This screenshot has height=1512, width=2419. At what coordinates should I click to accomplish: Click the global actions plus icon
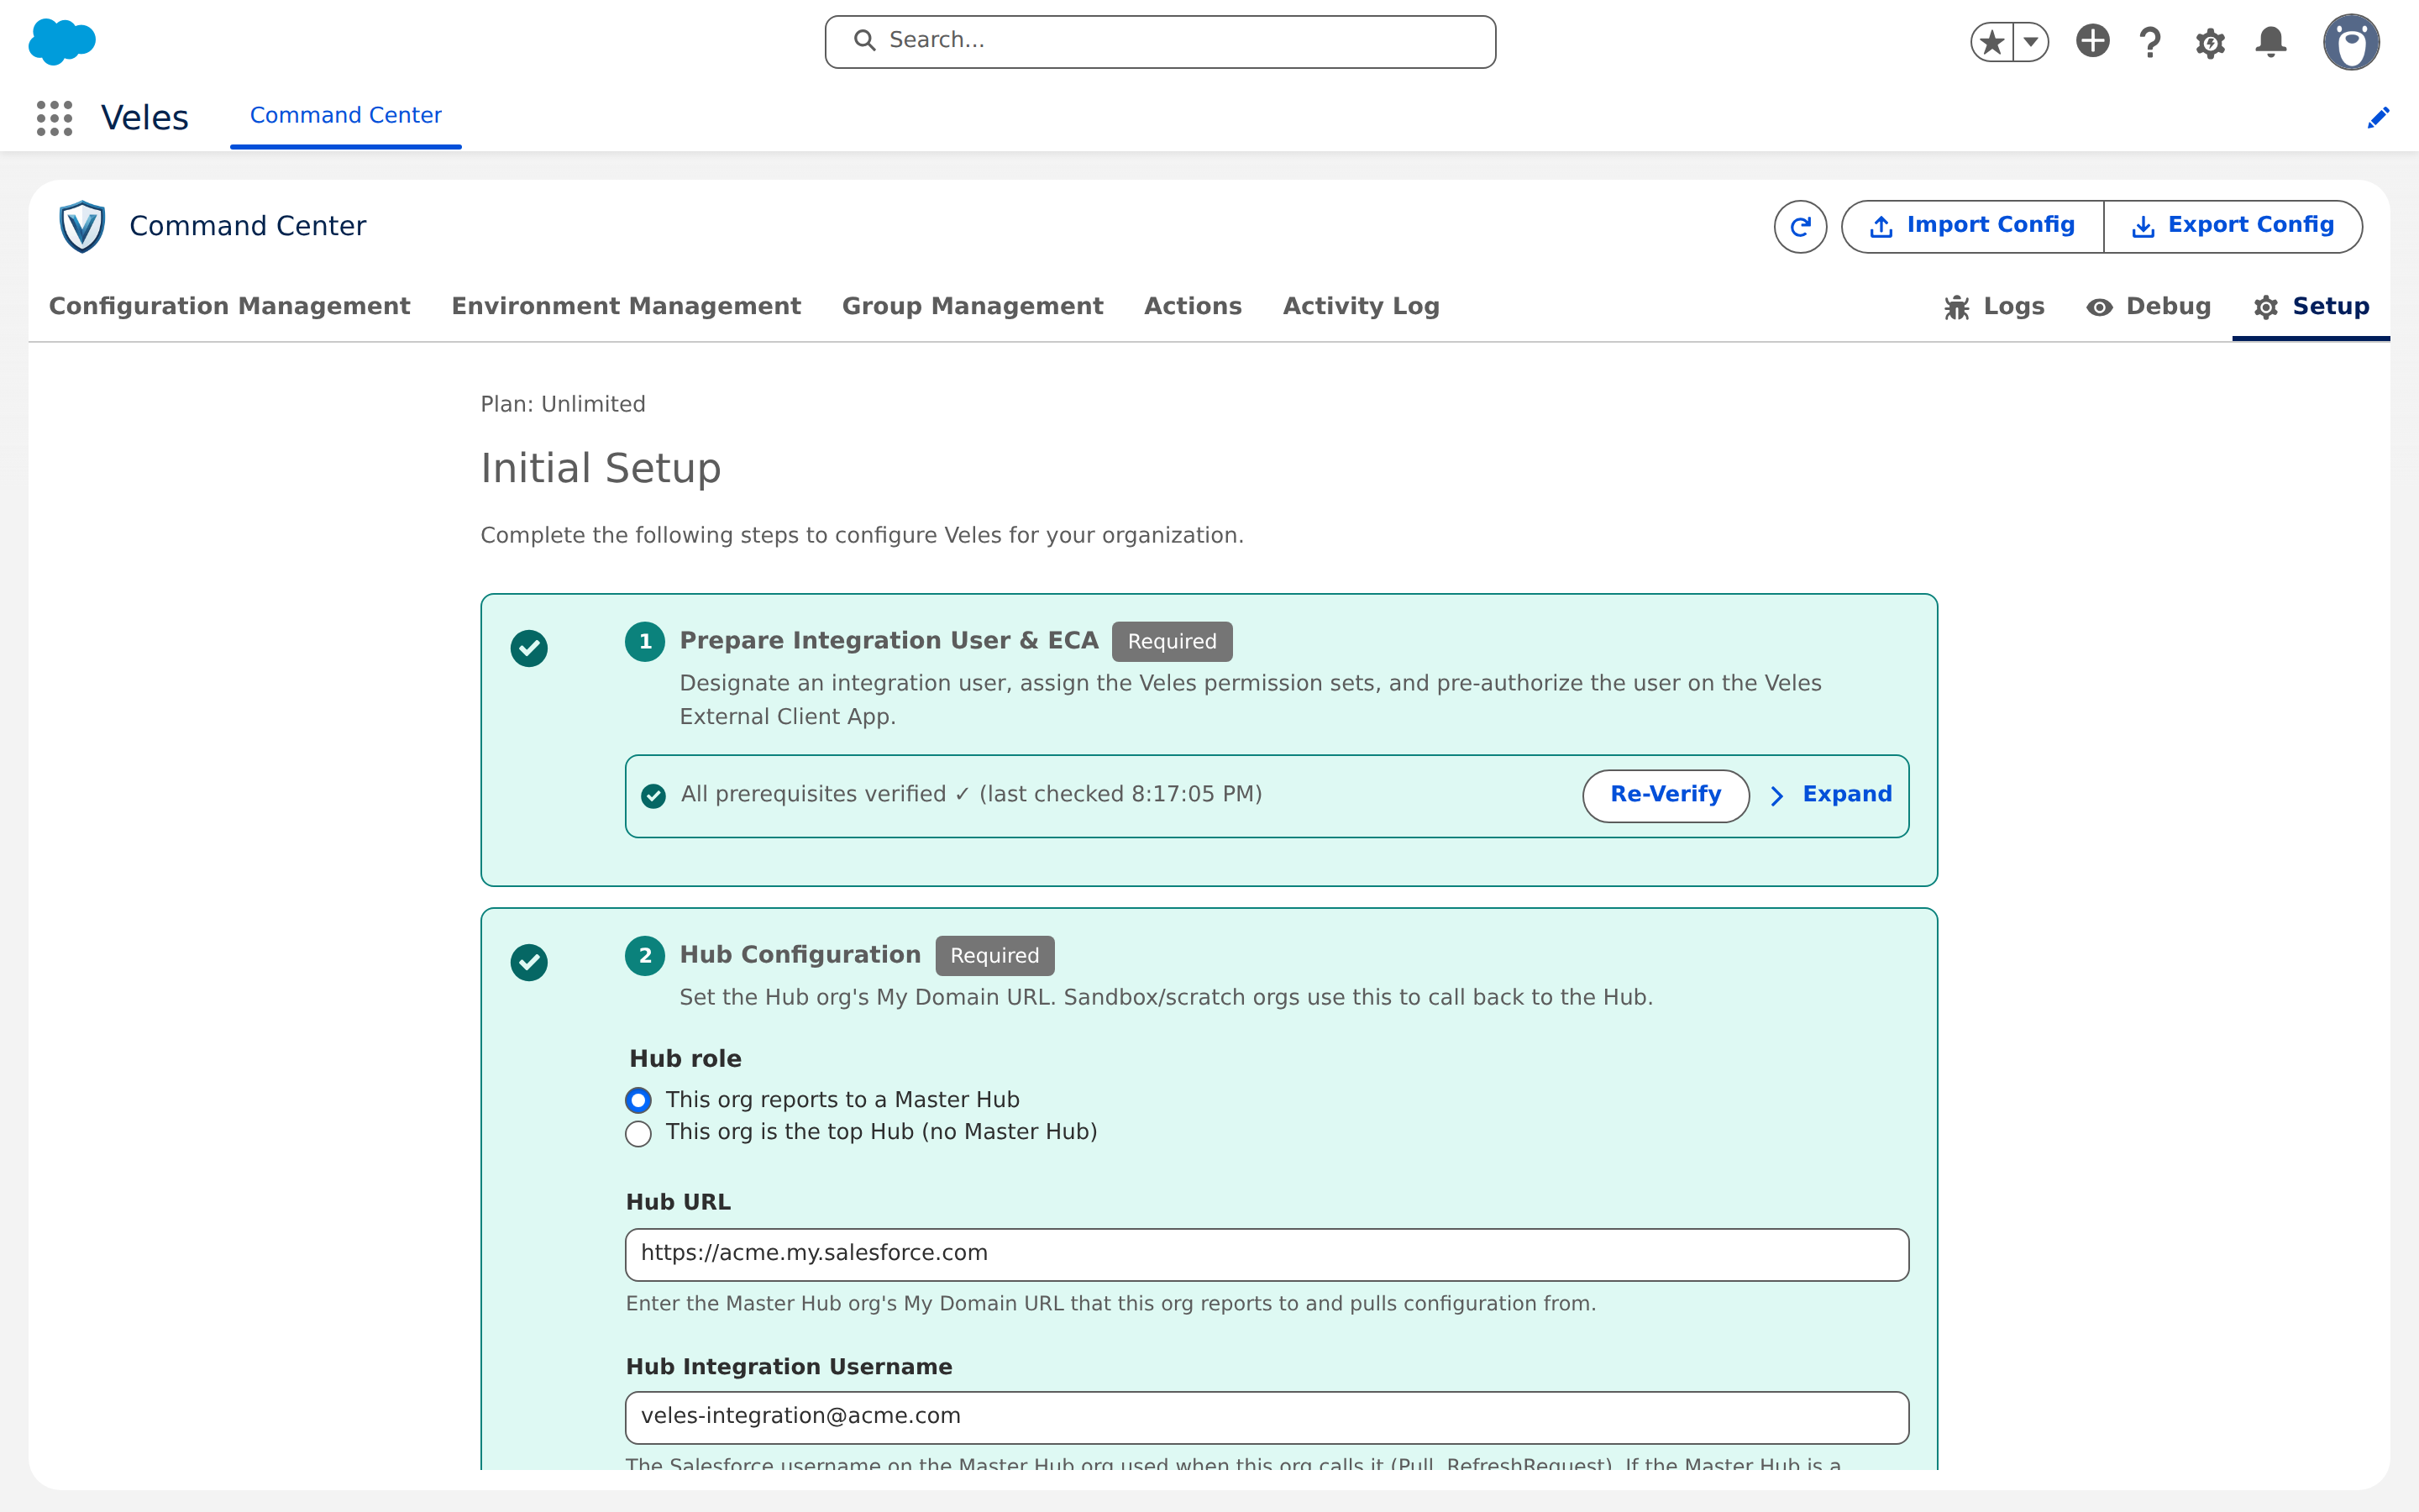(x=2092, y=41)
